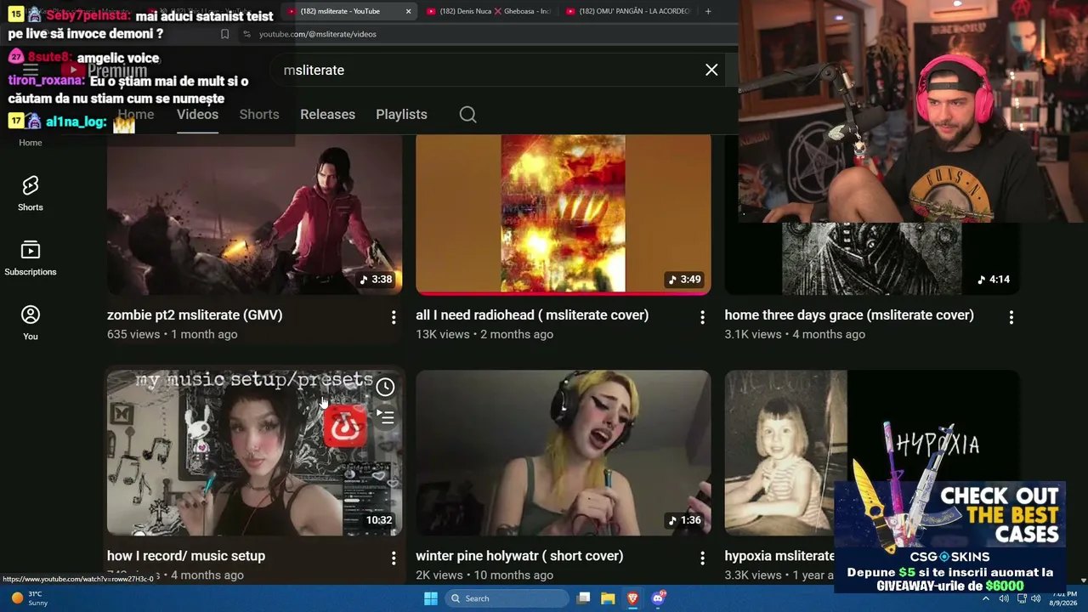This screenshot has height=612, width=1088.
Task: Switch to the OMU' PANGÂN browser tab
Action: 629,11
